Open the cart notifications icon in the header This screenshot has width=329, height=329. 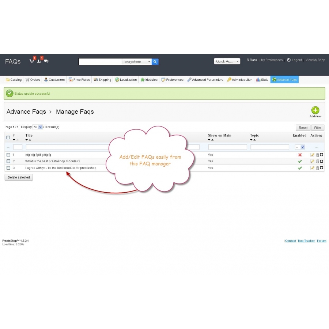coord(31,61)
